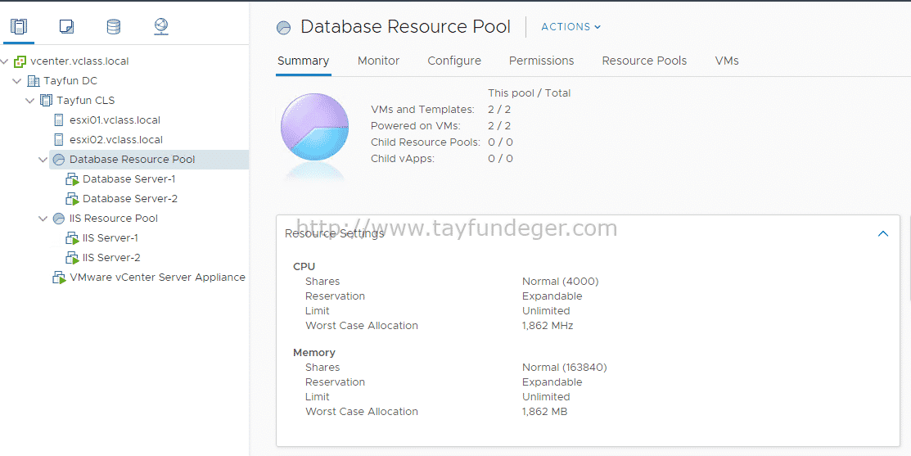
Task: Select host esxi01.vclass.local
Action: click(x=115, y=120)
